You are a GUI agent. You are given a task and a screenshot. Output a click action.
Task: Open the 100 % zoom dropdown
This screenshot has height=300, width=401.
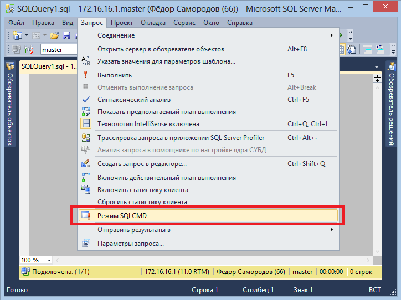coord(49,260)
